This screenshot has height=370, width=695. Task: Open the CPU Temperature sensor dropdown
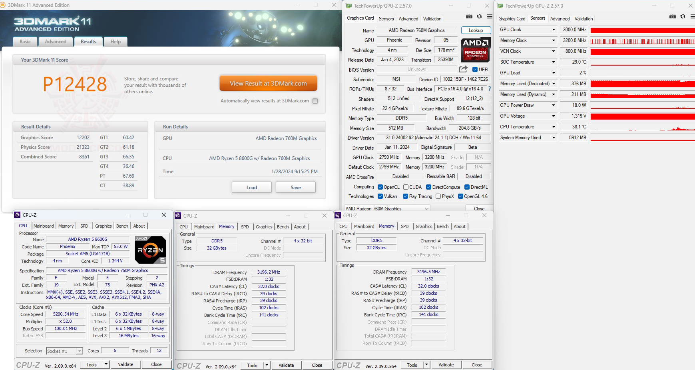tap(554, 127)
